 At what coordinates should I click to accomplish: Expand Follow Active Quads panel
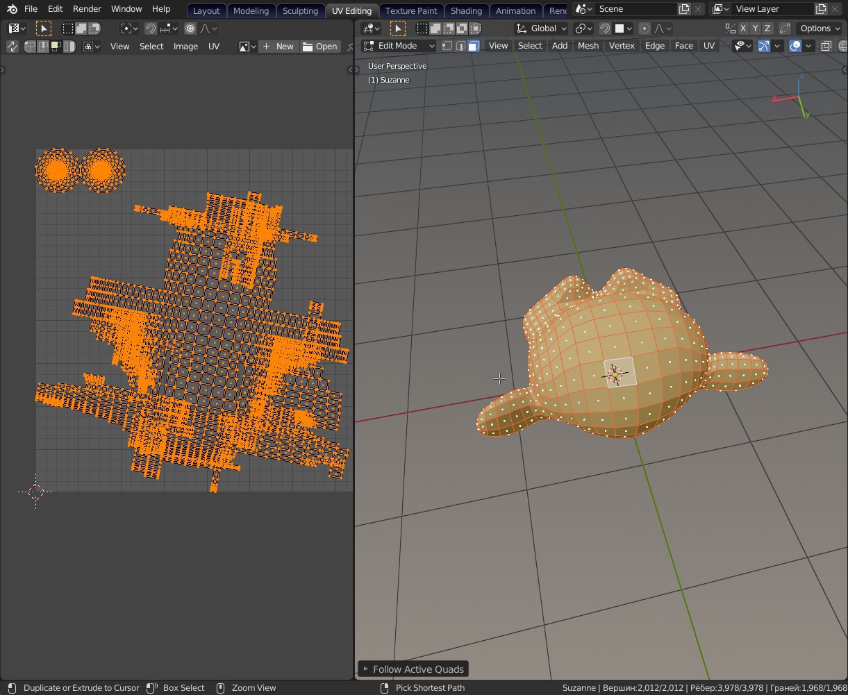[413, 669]
